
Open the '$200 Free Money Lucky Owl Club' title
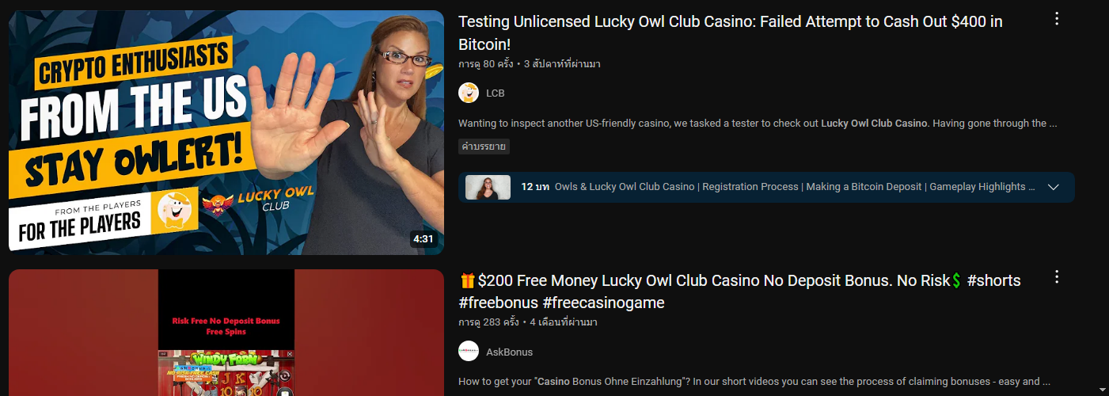tap(739, 291)
